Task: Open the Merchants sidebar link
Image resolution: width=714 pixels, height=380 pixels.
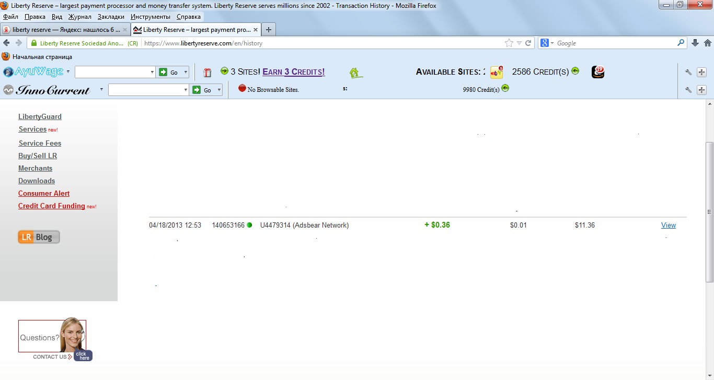Action: (x=35, y=168)
